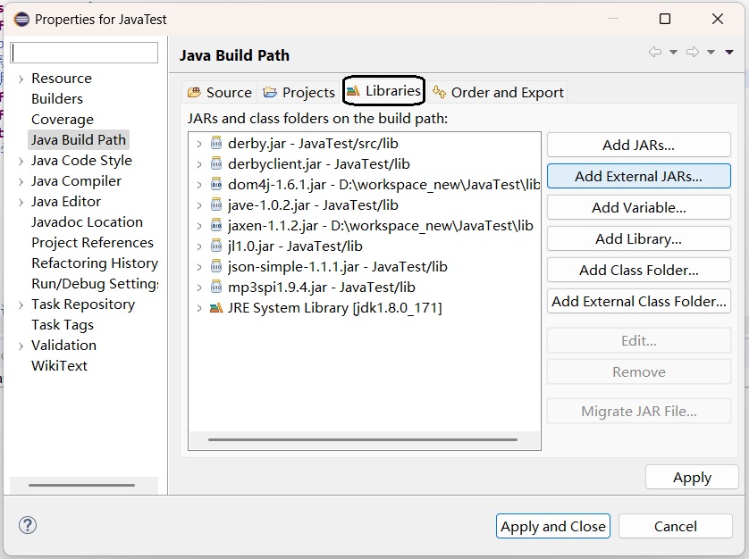The image size is (749, 559).
Task: Click the Add External JARs... button
Action: [x=639, y=176]
